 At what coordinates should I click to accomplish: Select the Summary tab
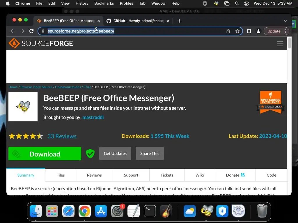(x=26, y=175)
